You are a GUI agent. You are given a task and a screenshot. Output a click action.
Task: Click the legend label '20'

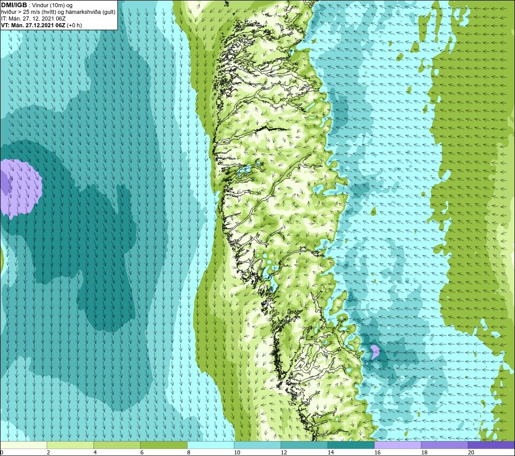(471, 452)
